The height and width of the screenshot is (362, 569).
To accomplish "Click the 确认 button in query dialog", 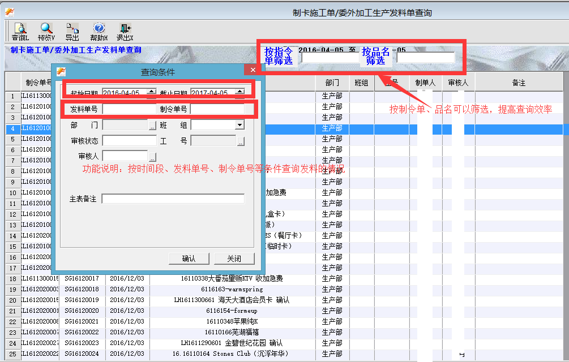I will [189, 258].
